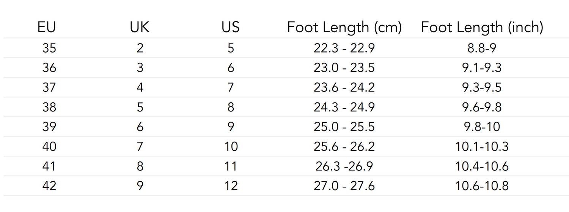Click the 25.0 - 25.5 cm cell
Image resolution: width=569 pixels, height=212 pixels.
point(344,127)
